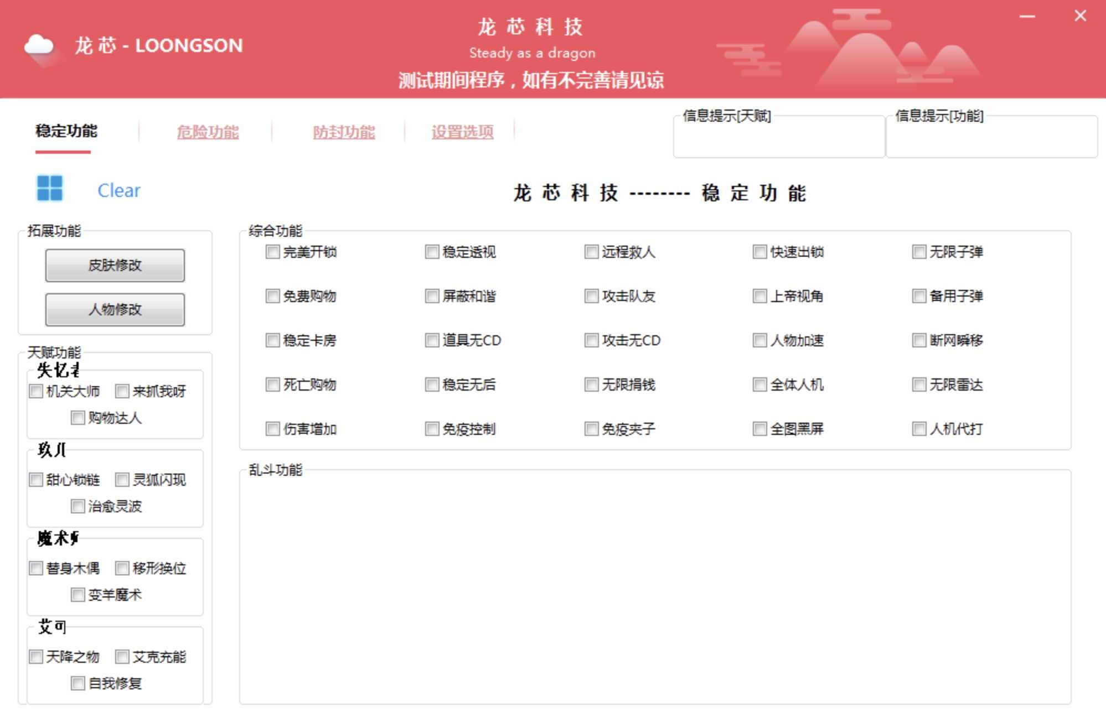The image size is (1106, 717).
Task: Click the 人物修改 button
Action: click(x=115, y=309)
